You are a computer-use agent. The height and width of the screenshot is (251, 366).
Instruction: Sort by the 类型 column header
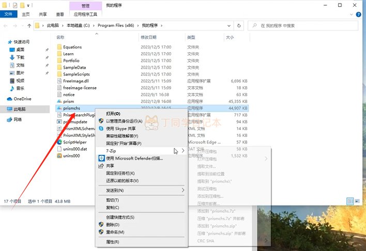coord(191,37)
